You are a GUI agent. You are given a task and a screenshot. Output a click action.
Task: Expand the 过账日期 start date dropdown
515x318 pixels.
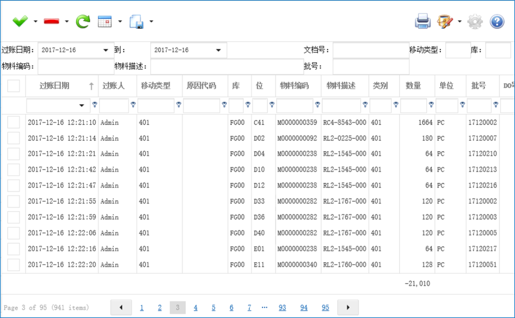coord(105,50)
